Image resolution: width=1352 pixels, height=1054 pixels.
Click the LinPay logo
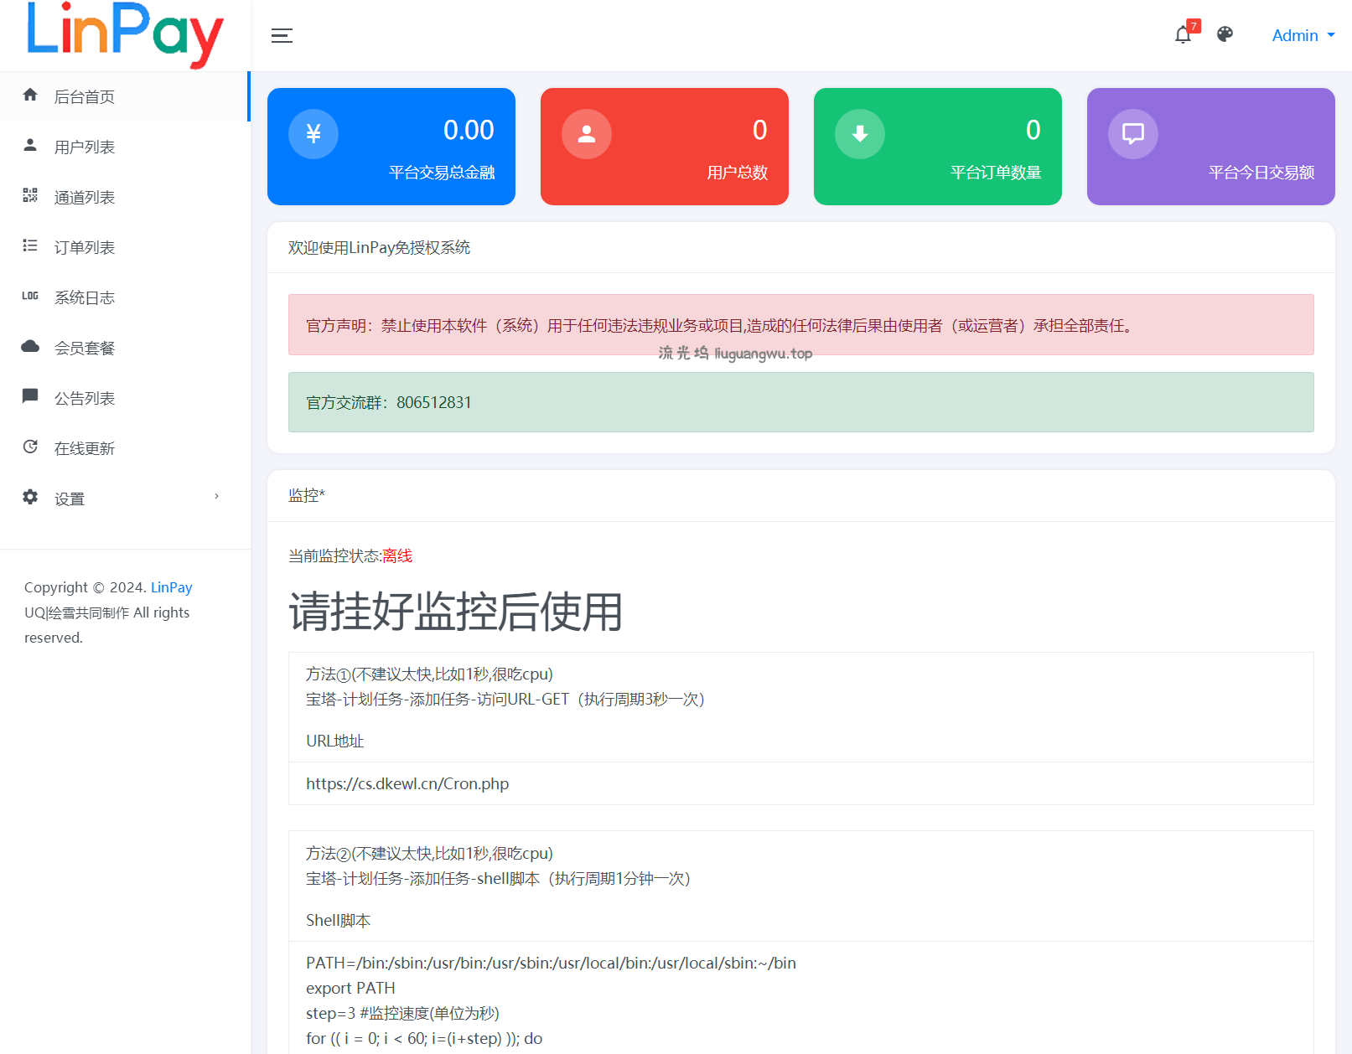(125, 34)
